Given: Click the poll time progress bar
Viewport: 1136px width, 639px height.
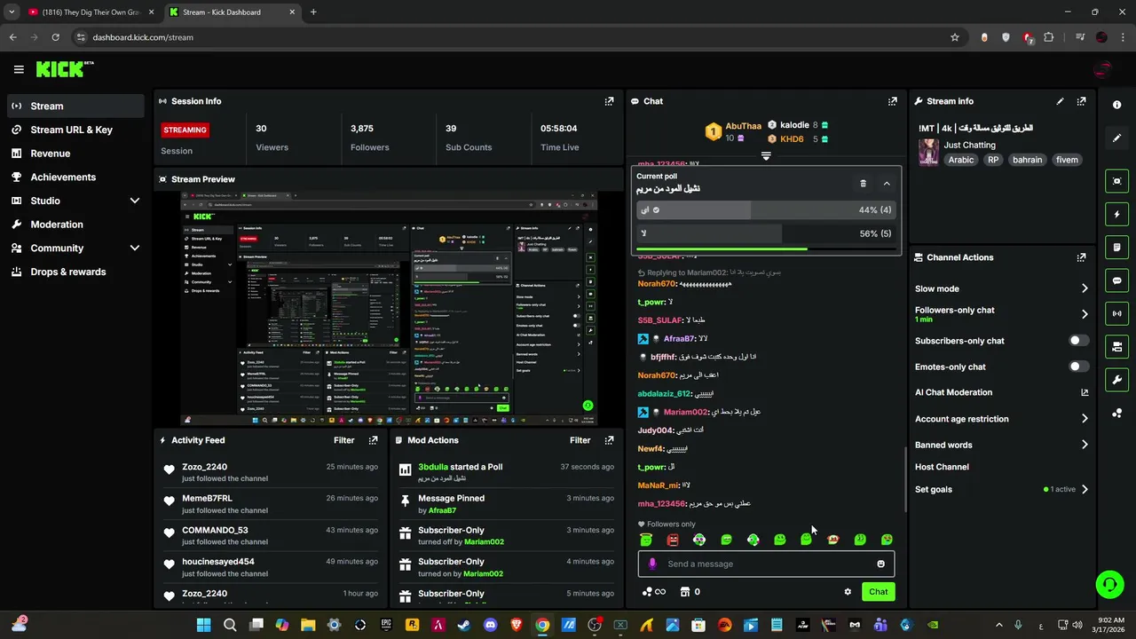Looking at the screenshot, I should [765, 249].
